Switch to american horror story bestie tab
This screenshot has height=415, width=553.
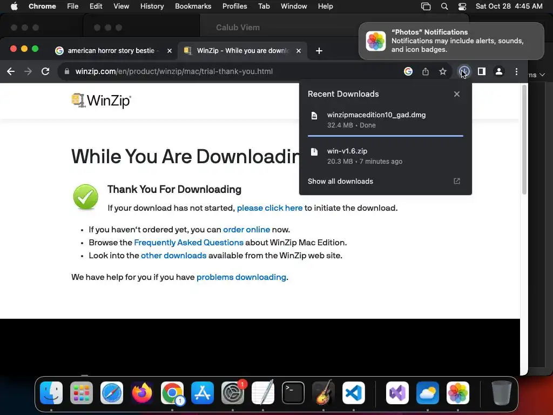[111, 51]
